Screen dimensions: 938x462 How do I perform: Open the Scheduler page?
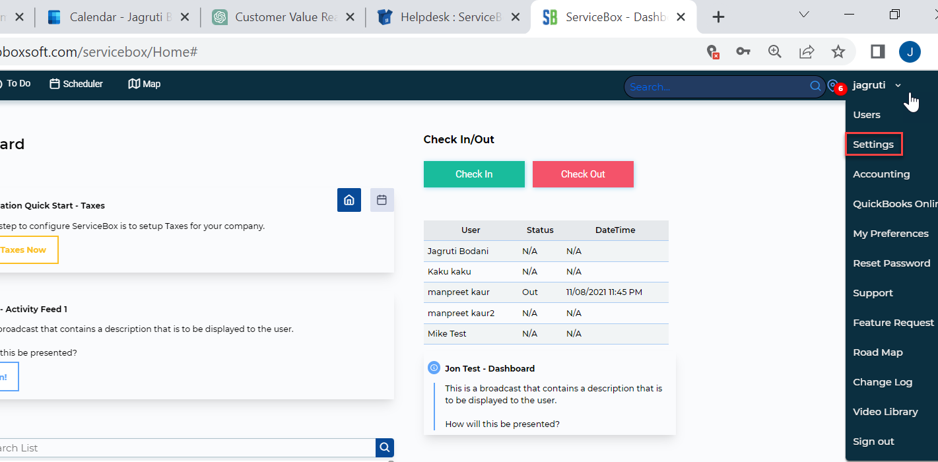(77, 84)
